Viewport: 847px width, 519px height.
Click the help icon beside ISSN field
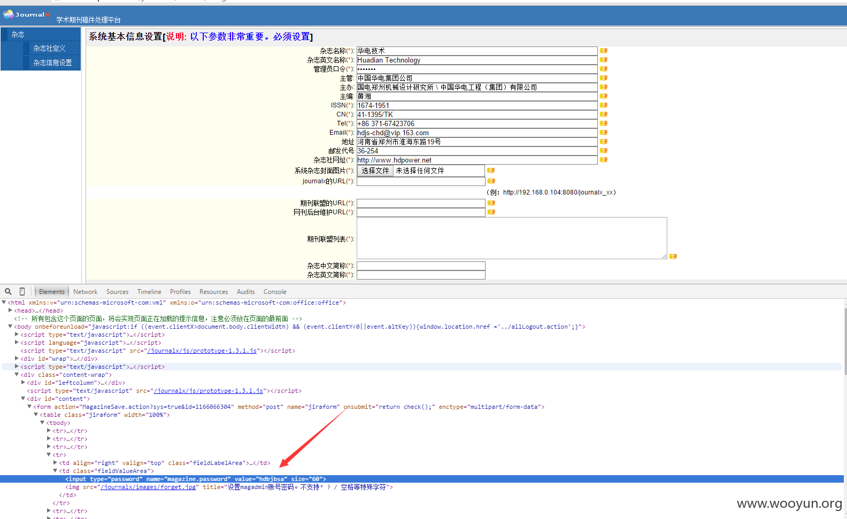603,105
